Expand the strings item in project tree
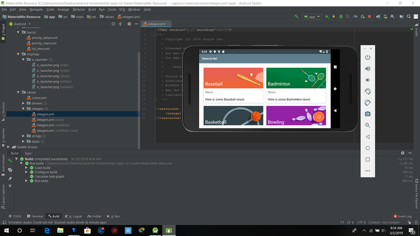420x236 pixels. 23,136
